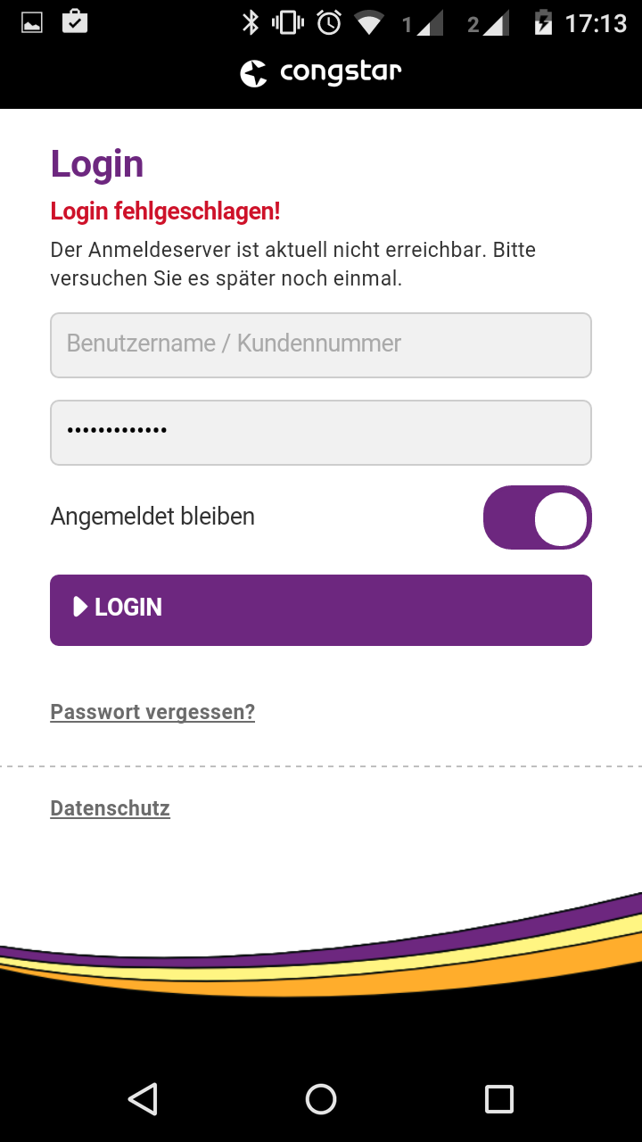Open the recent apps overview
The width and height of the screenshot is (642, 1142).
499,1099
